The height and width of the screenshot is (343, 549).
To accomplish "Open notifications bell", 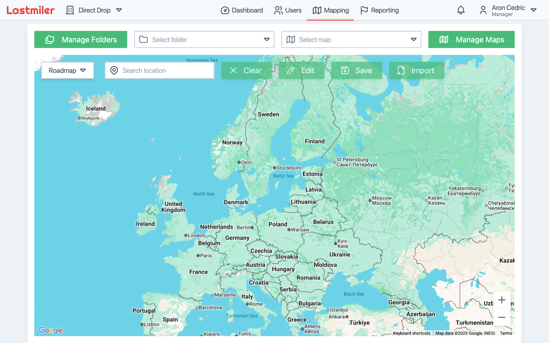I will click(461, 10).
